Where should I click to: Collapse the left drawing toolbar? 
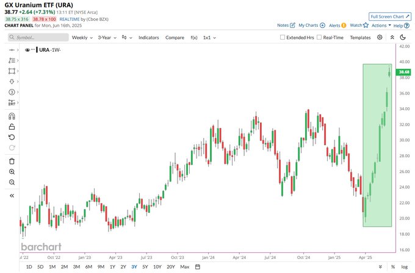click(12, 196)
